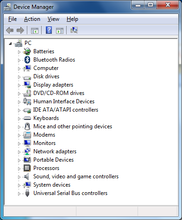Image resolution: width=182 pixels, height=220 pixels.
Task: Expand the Disk drives node
Action: (19, 77)
